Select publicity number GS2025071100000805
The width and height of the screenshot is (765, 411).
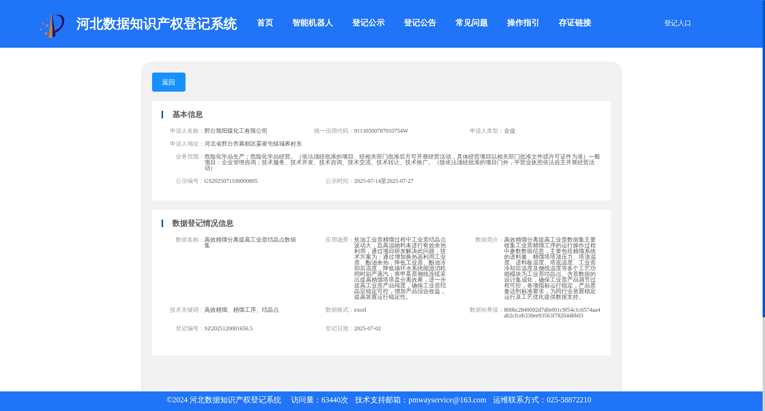[x=231, y=181]
